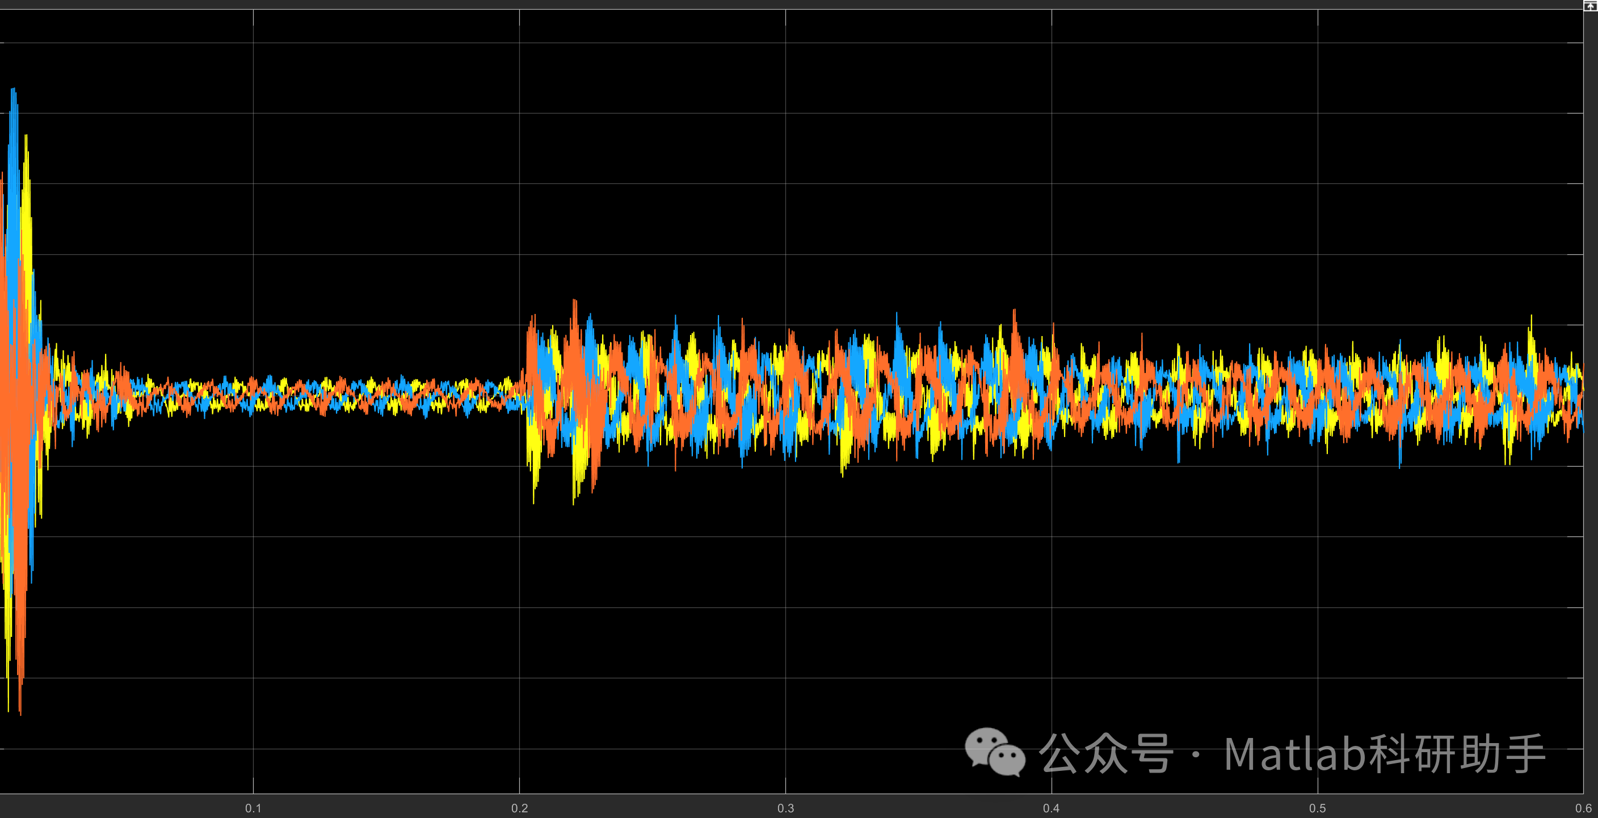Click the 0.2 time axis label
The height and width of the screenshot is (818, 1598).
pyautogui.click(x=519, y=808)
